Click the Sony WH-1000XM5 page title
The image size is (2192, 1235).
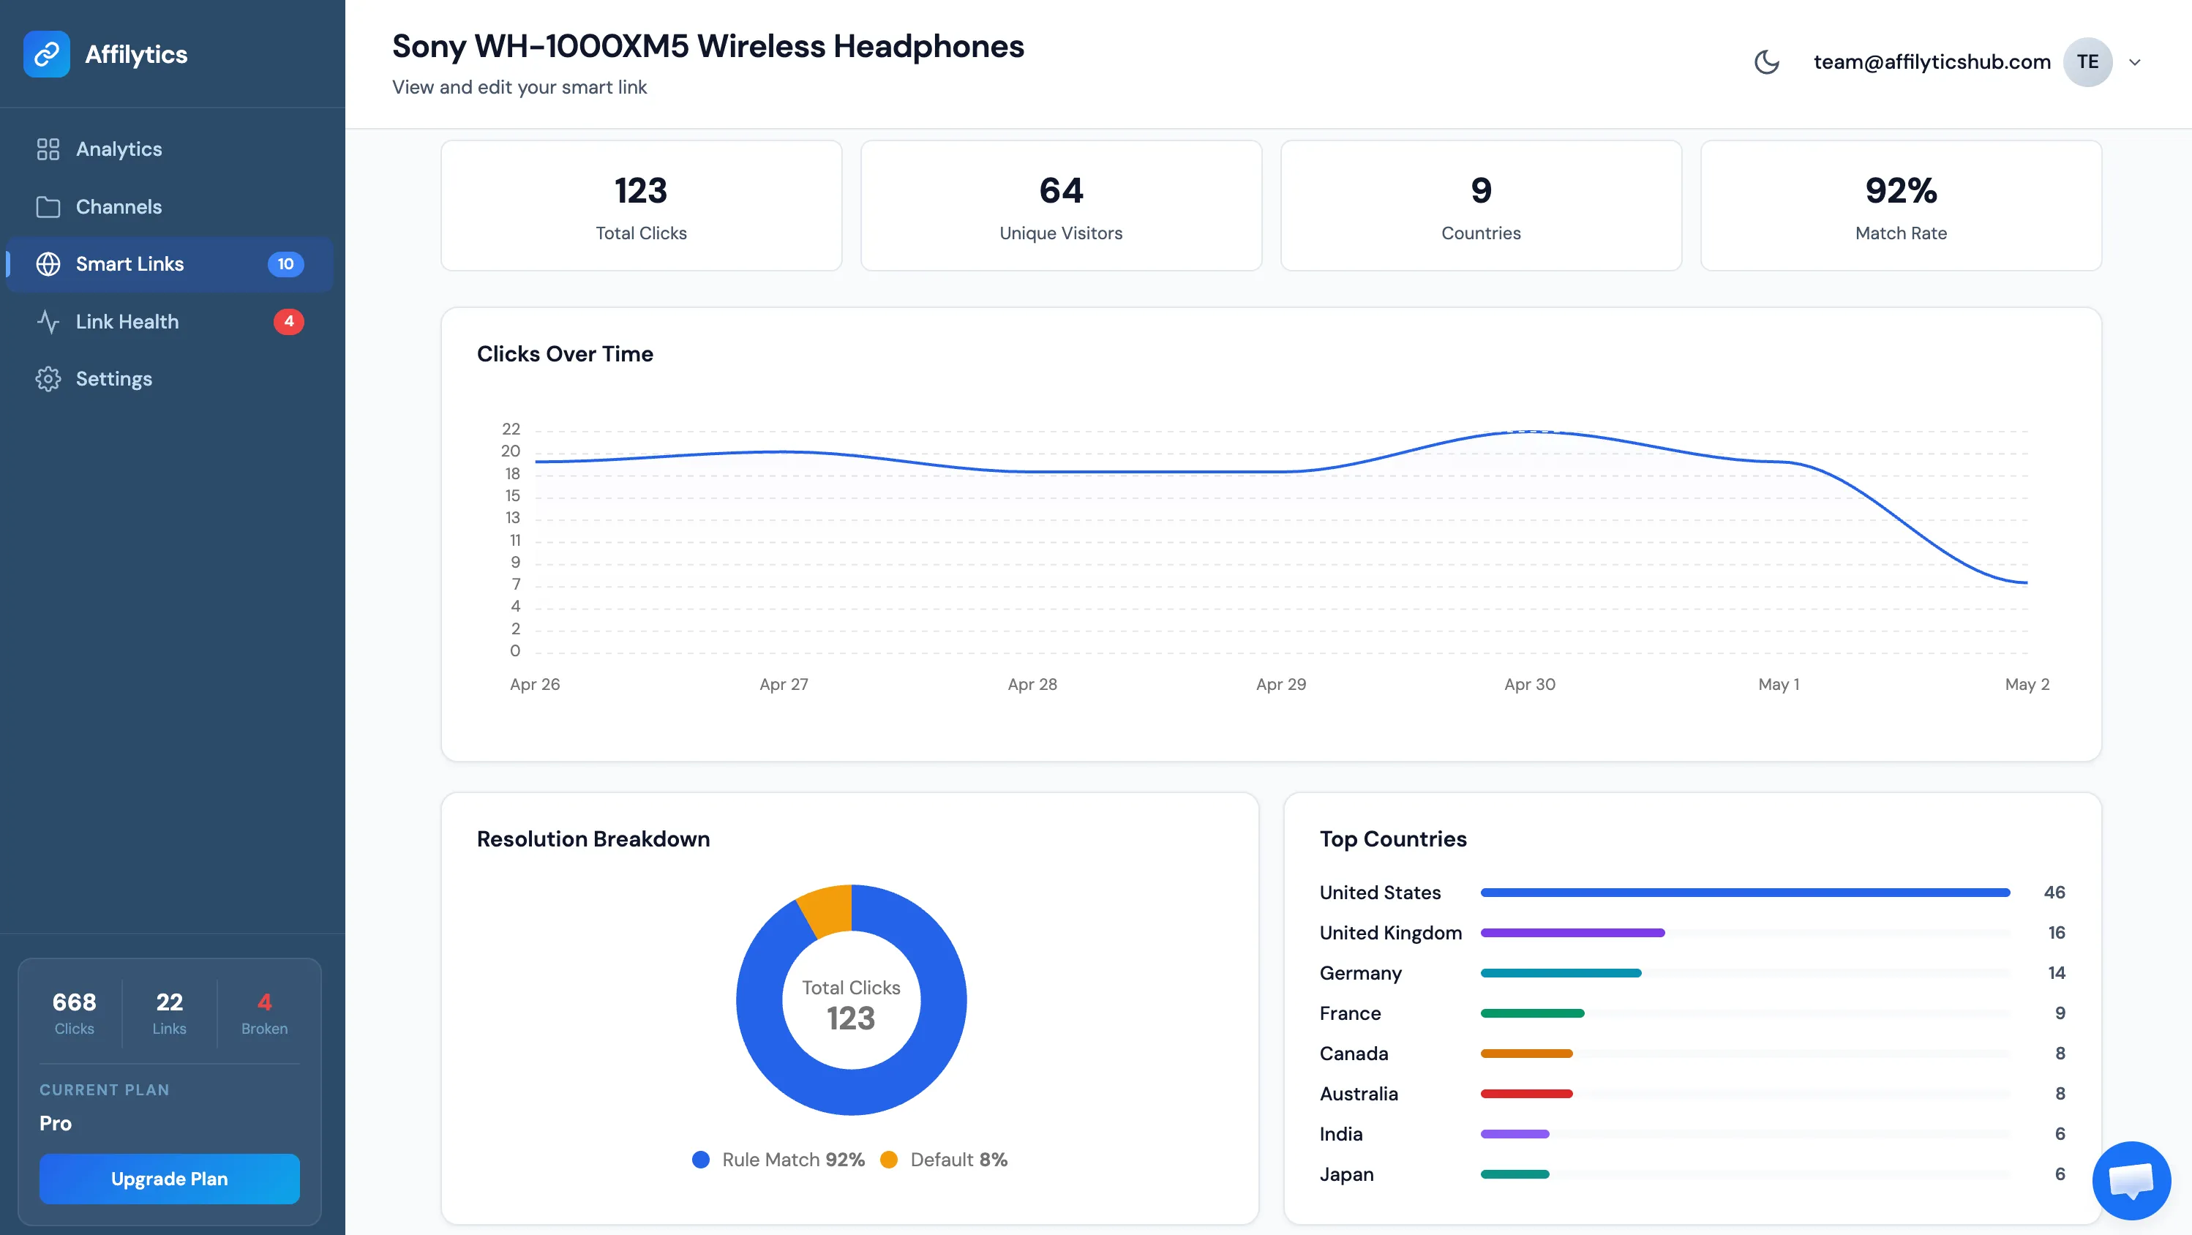[708, 47]
